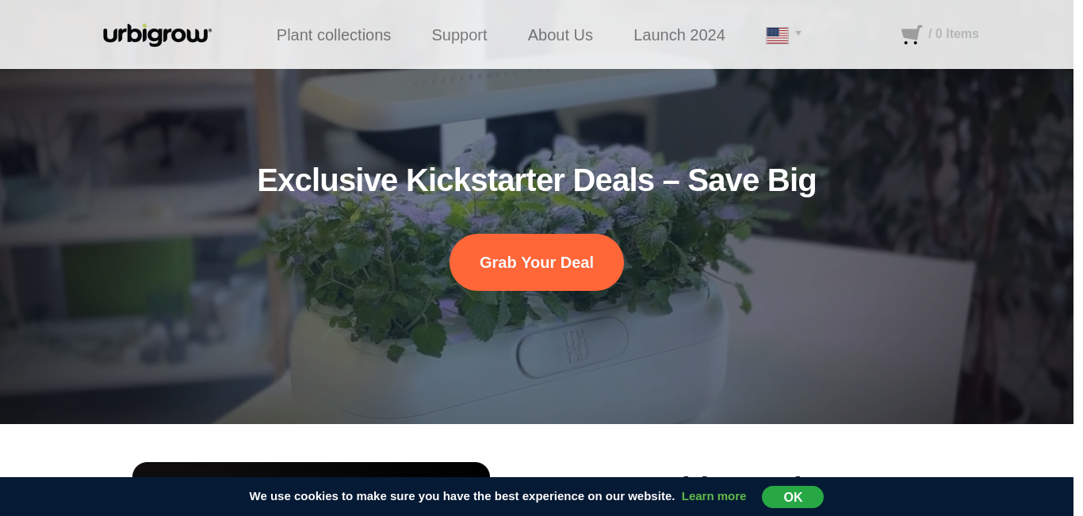Open the Plant collections menu
Image resolution: width=1083 pixels, height=516 pixels.
tap(334, 35)
